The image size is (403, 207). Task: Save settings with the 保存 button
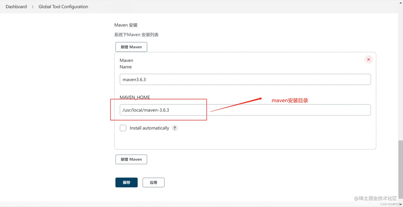pyautogui.click(x=126, y=183)
